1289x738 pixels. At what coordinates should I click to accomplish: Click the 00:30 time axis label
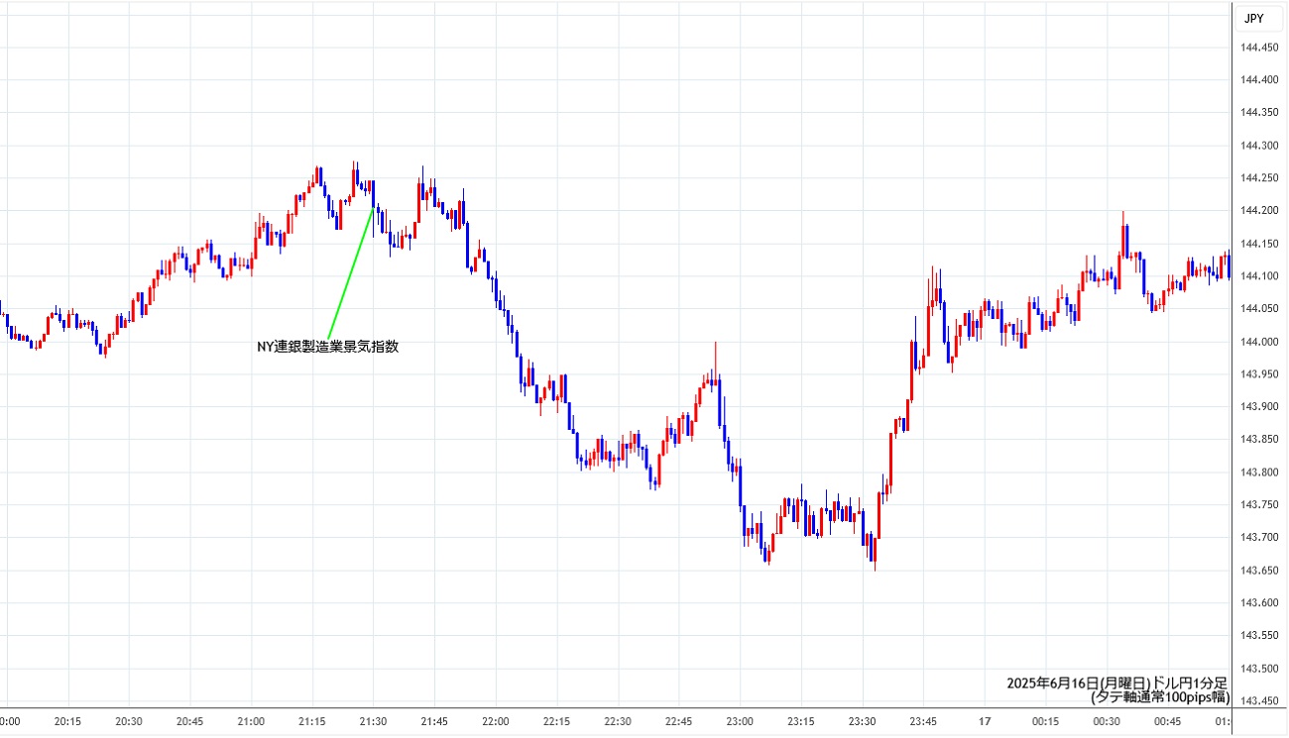coord(1106,722)
